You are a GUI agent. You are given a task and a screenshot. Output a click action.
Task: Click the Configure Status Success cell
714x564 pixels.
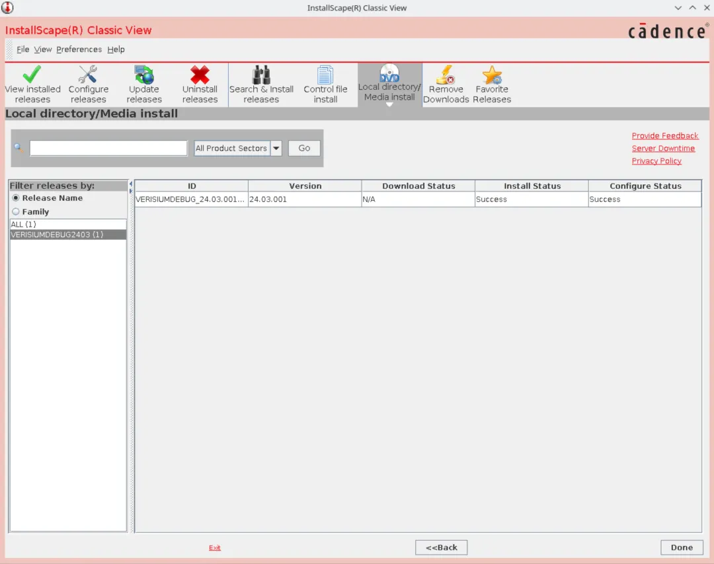645,199
